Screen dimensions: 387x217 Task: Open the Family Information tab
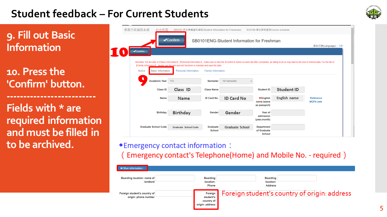click(x=215, y=71)
